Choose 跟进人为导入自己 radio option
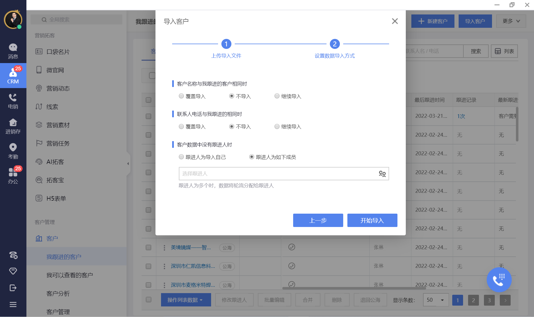 (x=181, y=157)
